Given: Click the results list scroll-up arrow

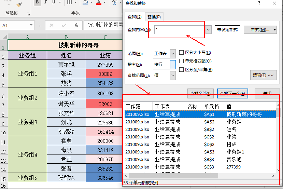Looking at the screenshot, I should coord(278,105).
